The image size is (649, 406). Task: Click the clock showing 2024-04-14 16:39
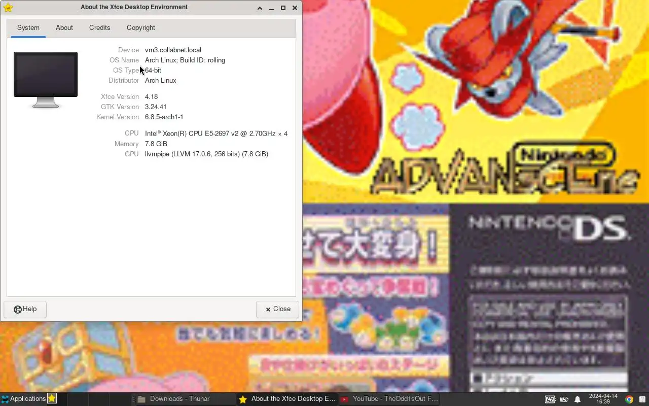tap(603, 399)
